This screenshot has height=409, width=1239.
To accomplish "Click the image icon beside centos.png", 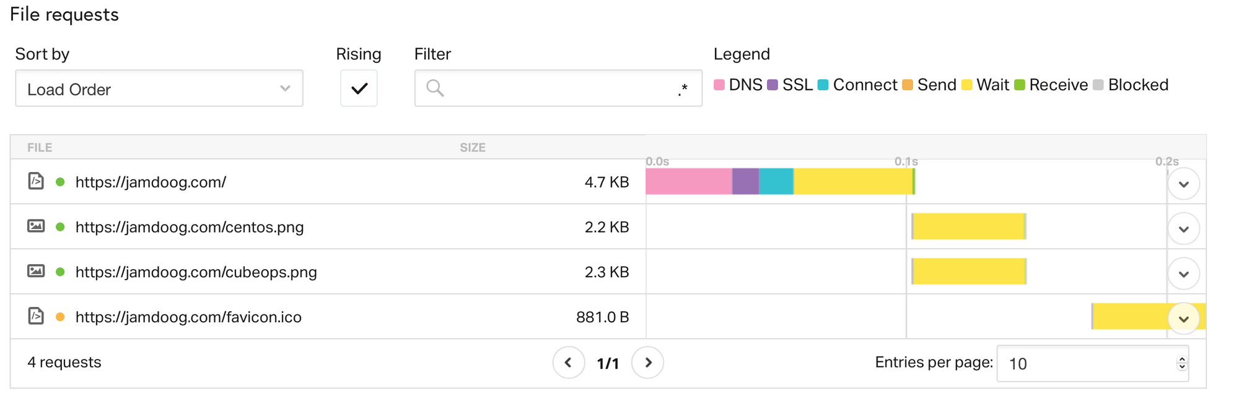I will 36,226.
